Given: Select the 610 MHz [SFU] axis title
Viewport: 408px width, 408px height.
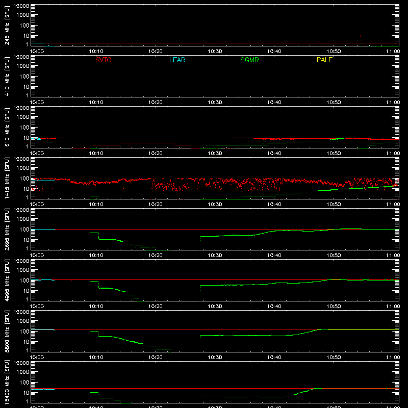Looking at the screenshot, I should (x=7, y=127).
